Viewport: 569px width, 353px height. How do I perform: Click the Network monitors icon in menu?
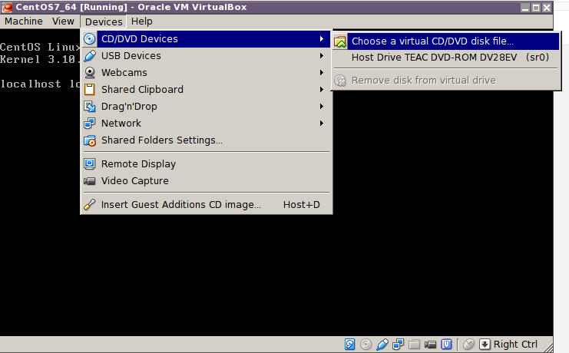tap(90, 124)
